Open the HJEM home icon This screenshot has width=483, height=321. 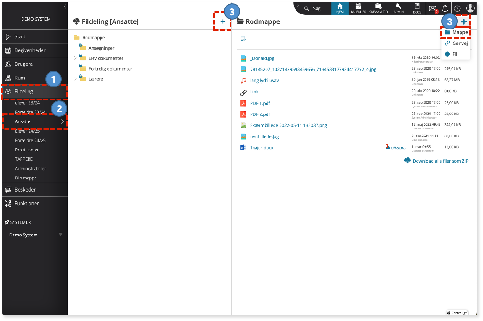[339, 8]
